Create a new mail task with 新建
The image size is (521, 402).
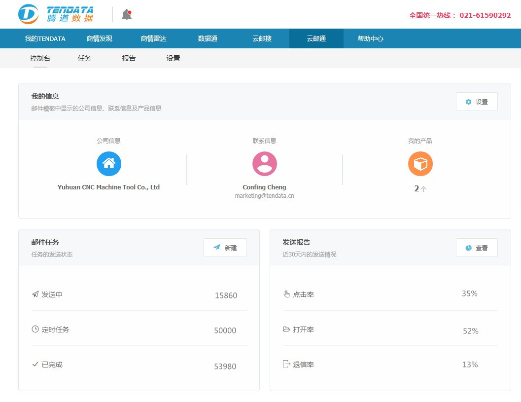[x=225, y=248]
